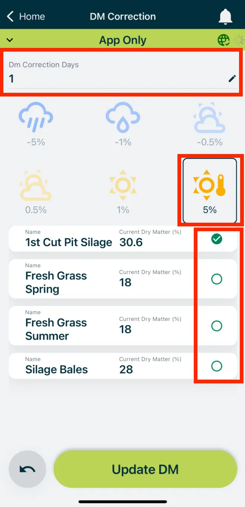Select the Silage Bales feed
245x507 pixels.
[x=217, y=366]
